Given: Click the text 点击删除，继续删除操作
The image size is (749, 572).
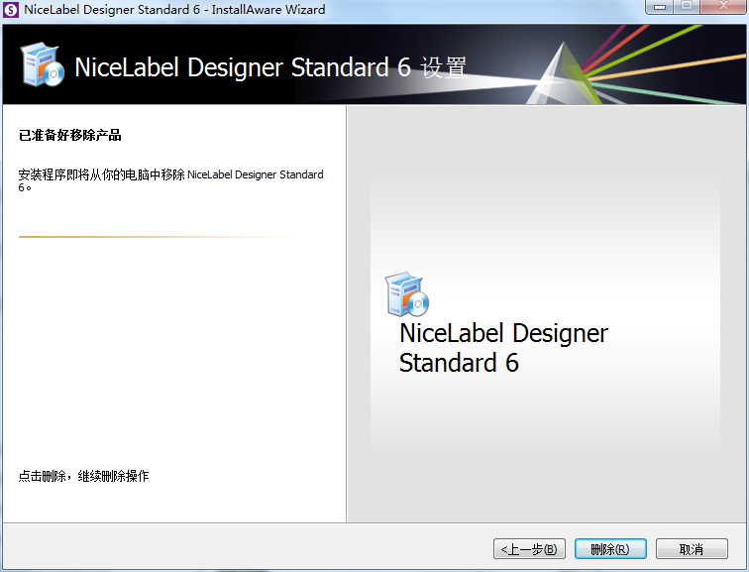Looking at the screenshot, I should click(83, 476).
